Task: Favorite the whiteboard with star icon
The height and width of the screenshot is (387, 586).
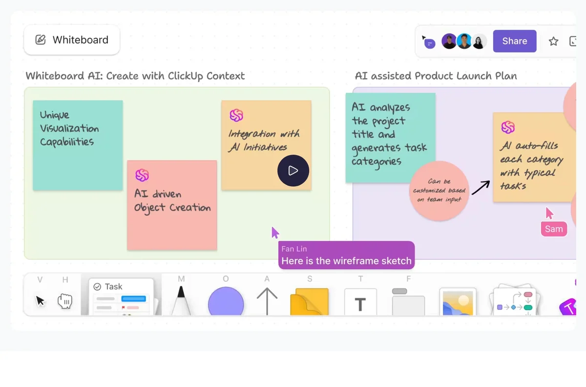Action: 553,42
